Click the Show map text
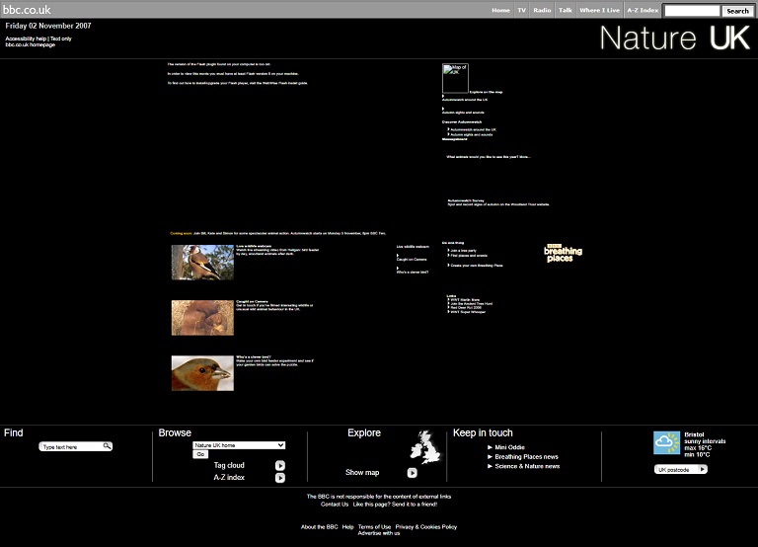This screenshot has width=758, height=547. pos(362,473)
